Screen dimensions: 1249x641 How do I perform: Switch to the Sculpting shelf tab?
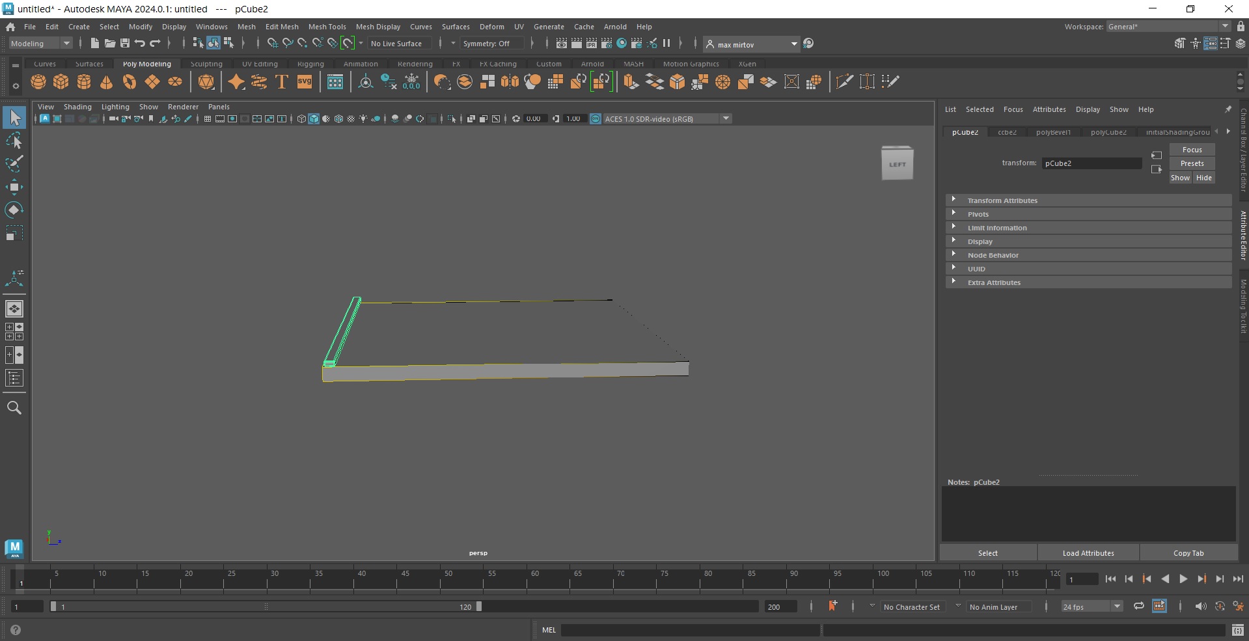[x=206, y=64]
